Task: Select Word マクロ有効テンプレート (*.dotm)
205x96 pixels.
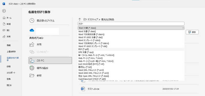Action: (131, 43)
